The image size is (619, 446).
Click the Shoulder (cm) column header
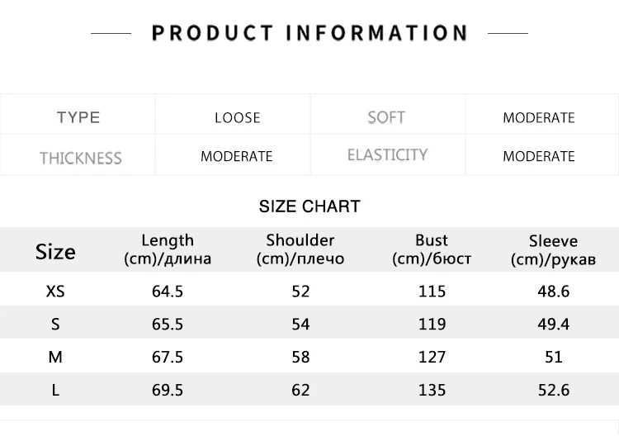[300, 249]
